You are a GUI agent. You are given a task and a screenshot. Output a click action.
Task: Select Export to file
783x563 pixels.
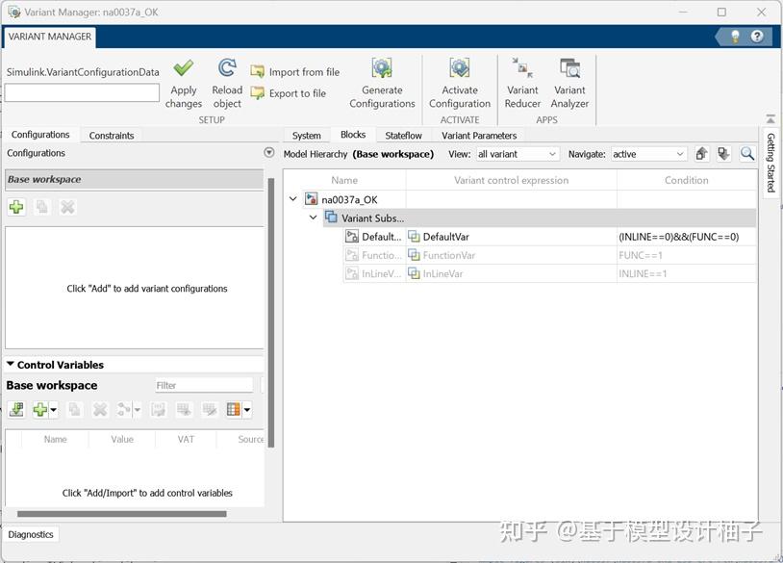pos(289,93)
